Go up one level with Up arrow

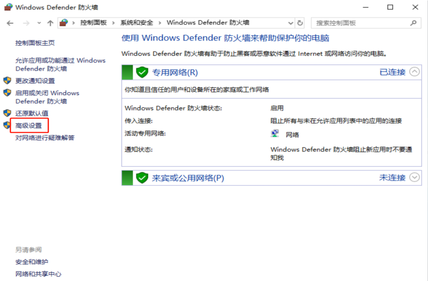coord(50,23)
